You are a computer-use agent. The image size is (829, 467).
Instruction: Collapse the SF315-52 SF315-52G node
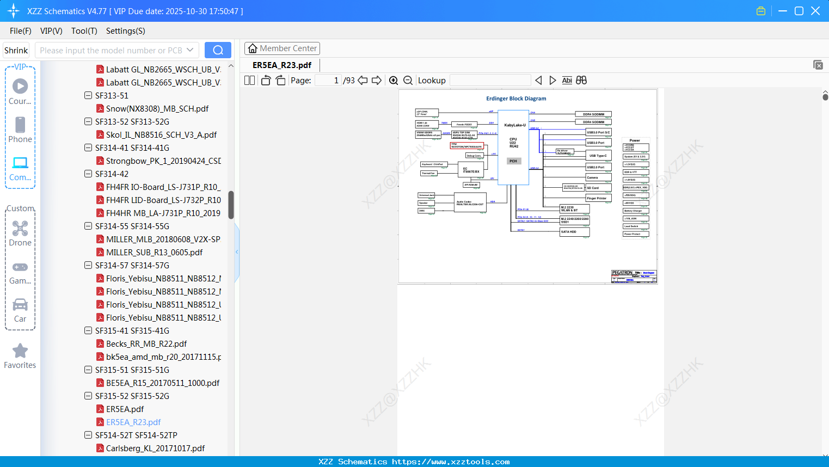pos(88,396)
